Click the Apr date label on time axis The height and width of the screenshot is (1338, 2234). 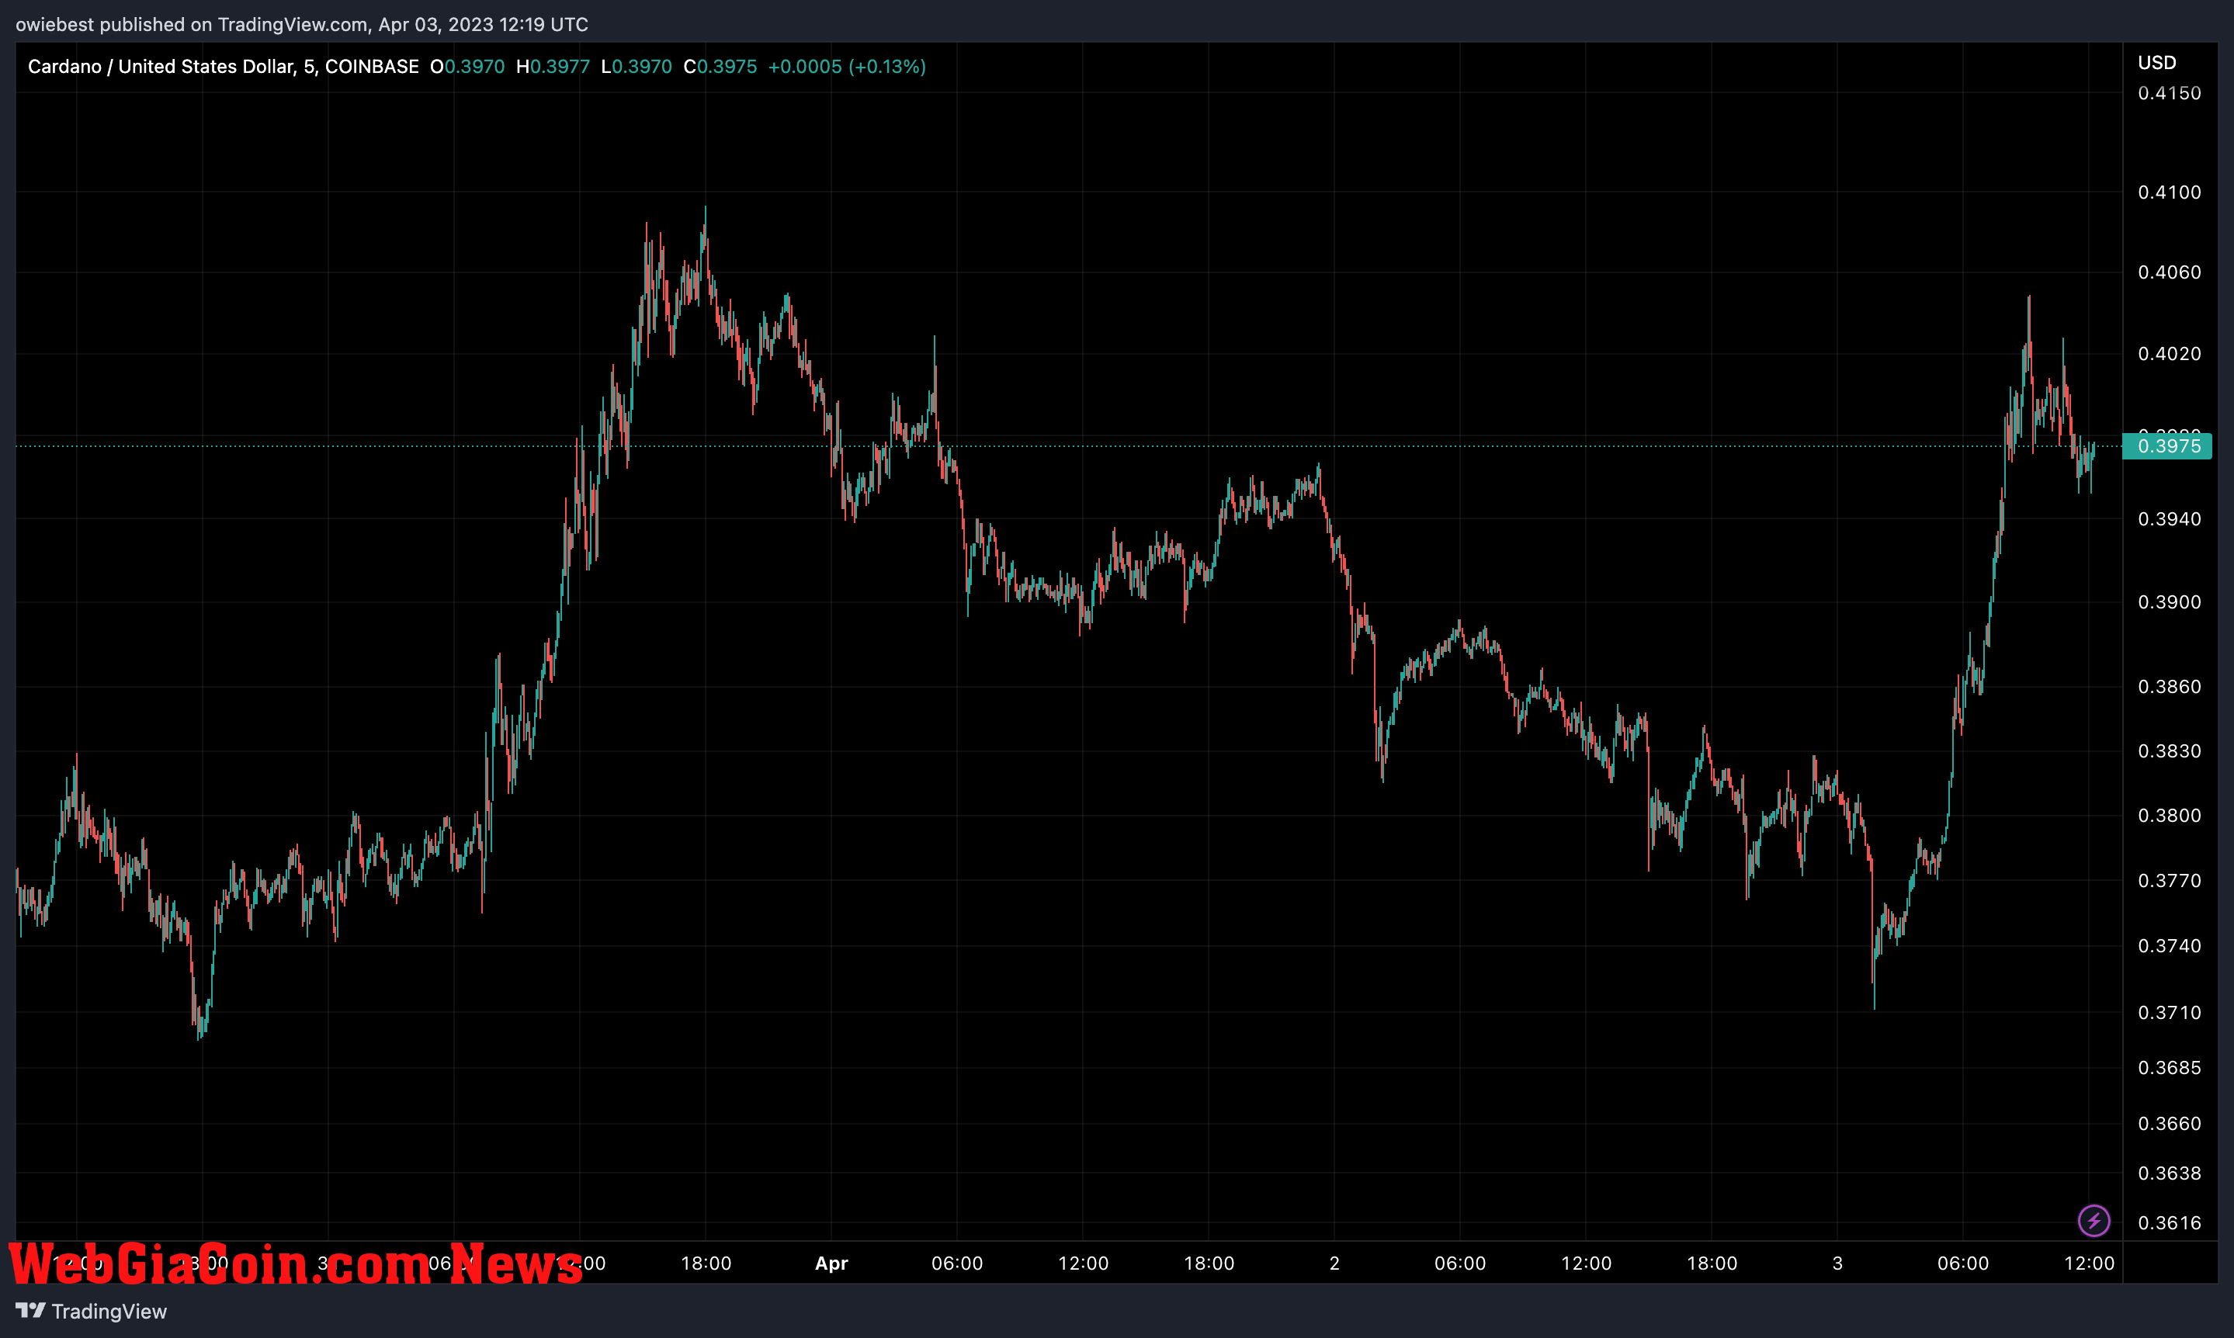pyautogui.click(x=831, y=1263)
